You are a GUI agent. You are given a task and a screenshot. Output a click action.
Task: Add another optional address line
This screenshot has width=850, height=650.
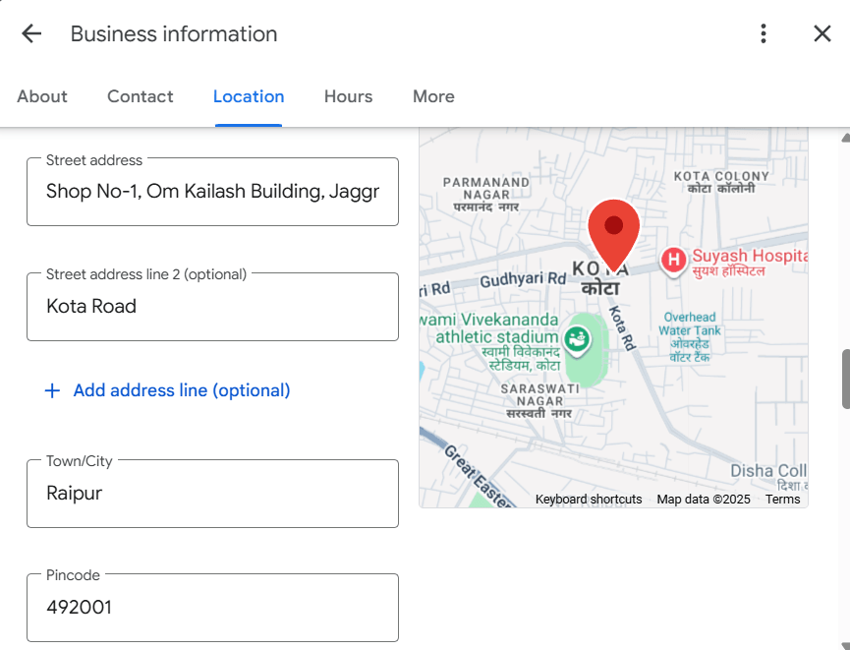[168, 390]
